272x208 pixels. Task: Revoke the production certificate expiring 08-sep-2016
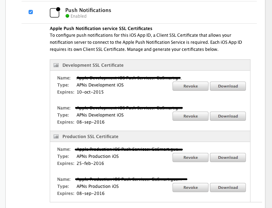click(x=191, y=188)
